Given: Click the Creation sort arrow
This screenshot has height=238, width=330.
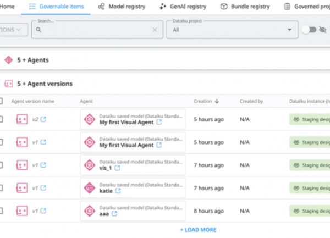Looking at the screenshot, I should coord(217,101).
